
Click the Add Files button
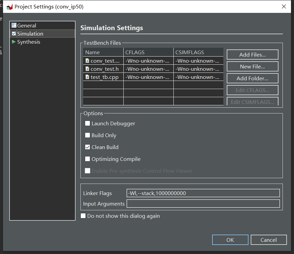252,55
